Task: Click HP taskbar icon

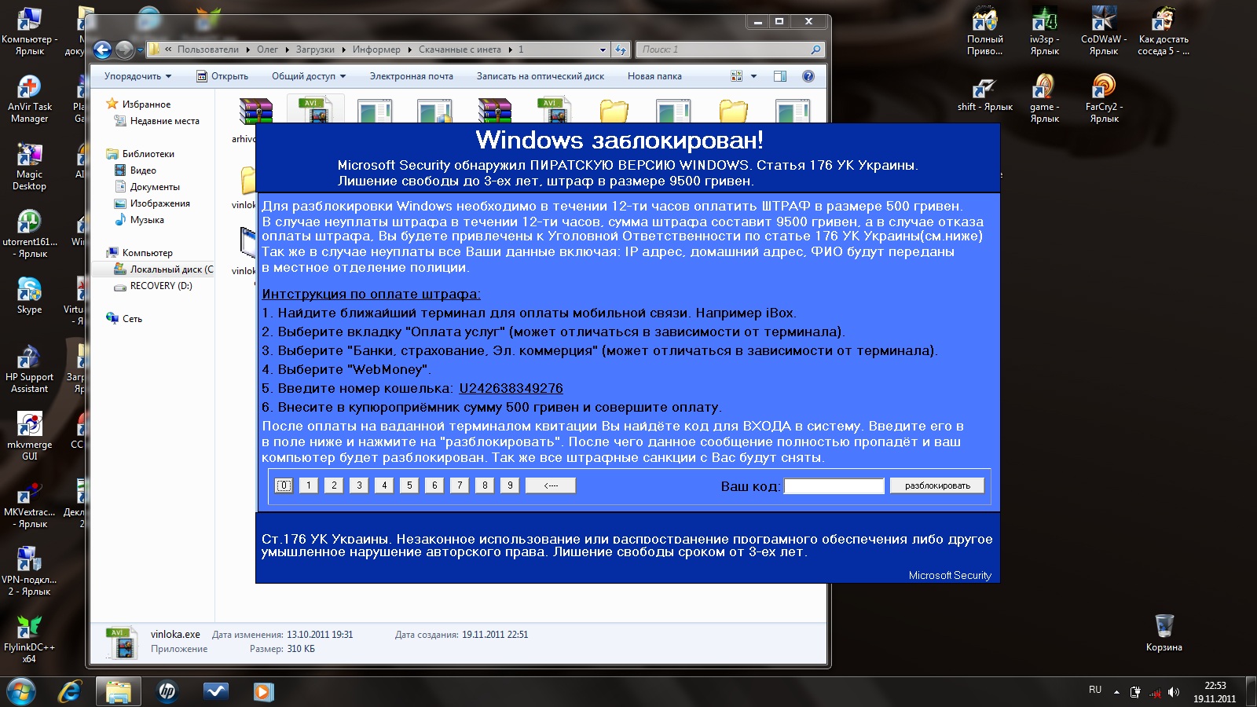Action: pyautogui.click(x=167, y=691)
